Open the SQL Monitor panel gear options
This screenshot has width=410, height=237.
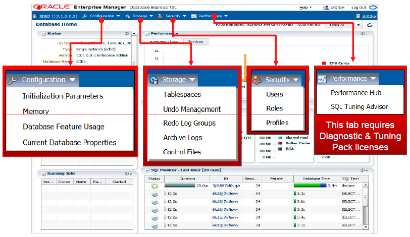click(364, 170)
